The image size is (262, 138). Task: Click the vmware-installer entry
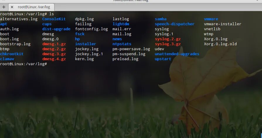pyautogui.click(x=222, y=24)
